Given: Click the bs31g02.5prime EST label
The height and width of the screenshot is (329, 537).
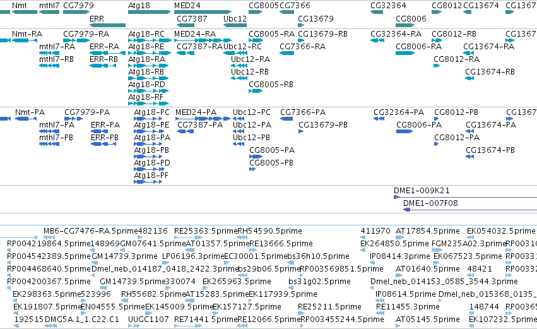Looking at the screenshot, I should click(x=319, y=282).
